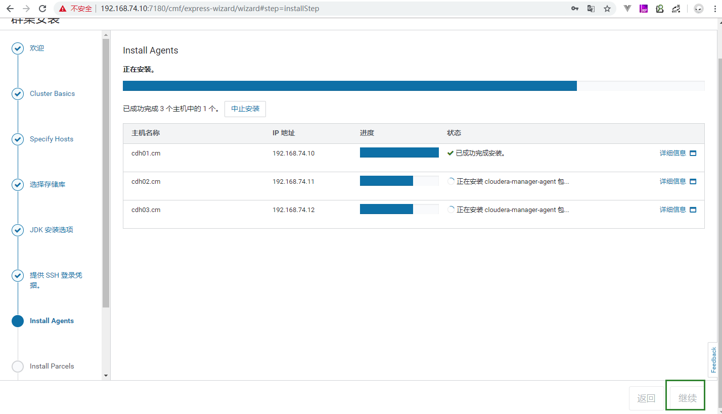
Task: Click the 进度 column header
Action: pyautogui.click(x=367, y=133)
